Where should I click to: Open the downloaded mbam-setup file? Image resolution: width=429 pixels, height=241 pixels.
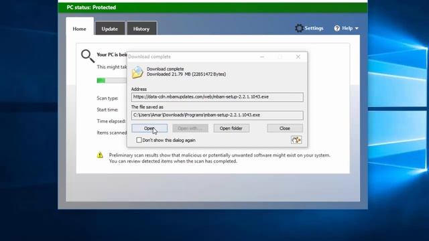coord(149,128)
